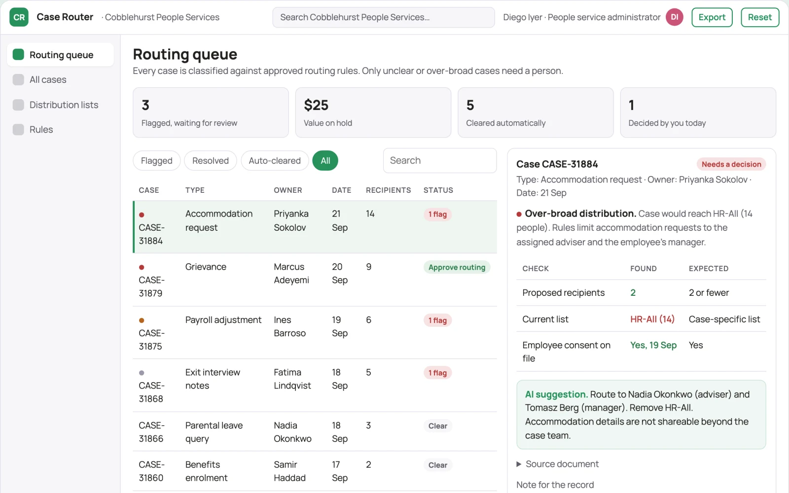Click the Clear status on CASE-31866
Screen dimensions: 789x493
[x=438, y=426]
